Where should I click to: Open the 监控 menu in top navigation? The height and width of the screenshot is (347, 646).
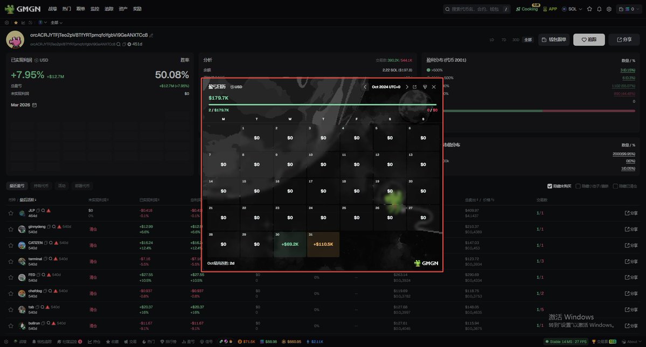pos(95,9)
